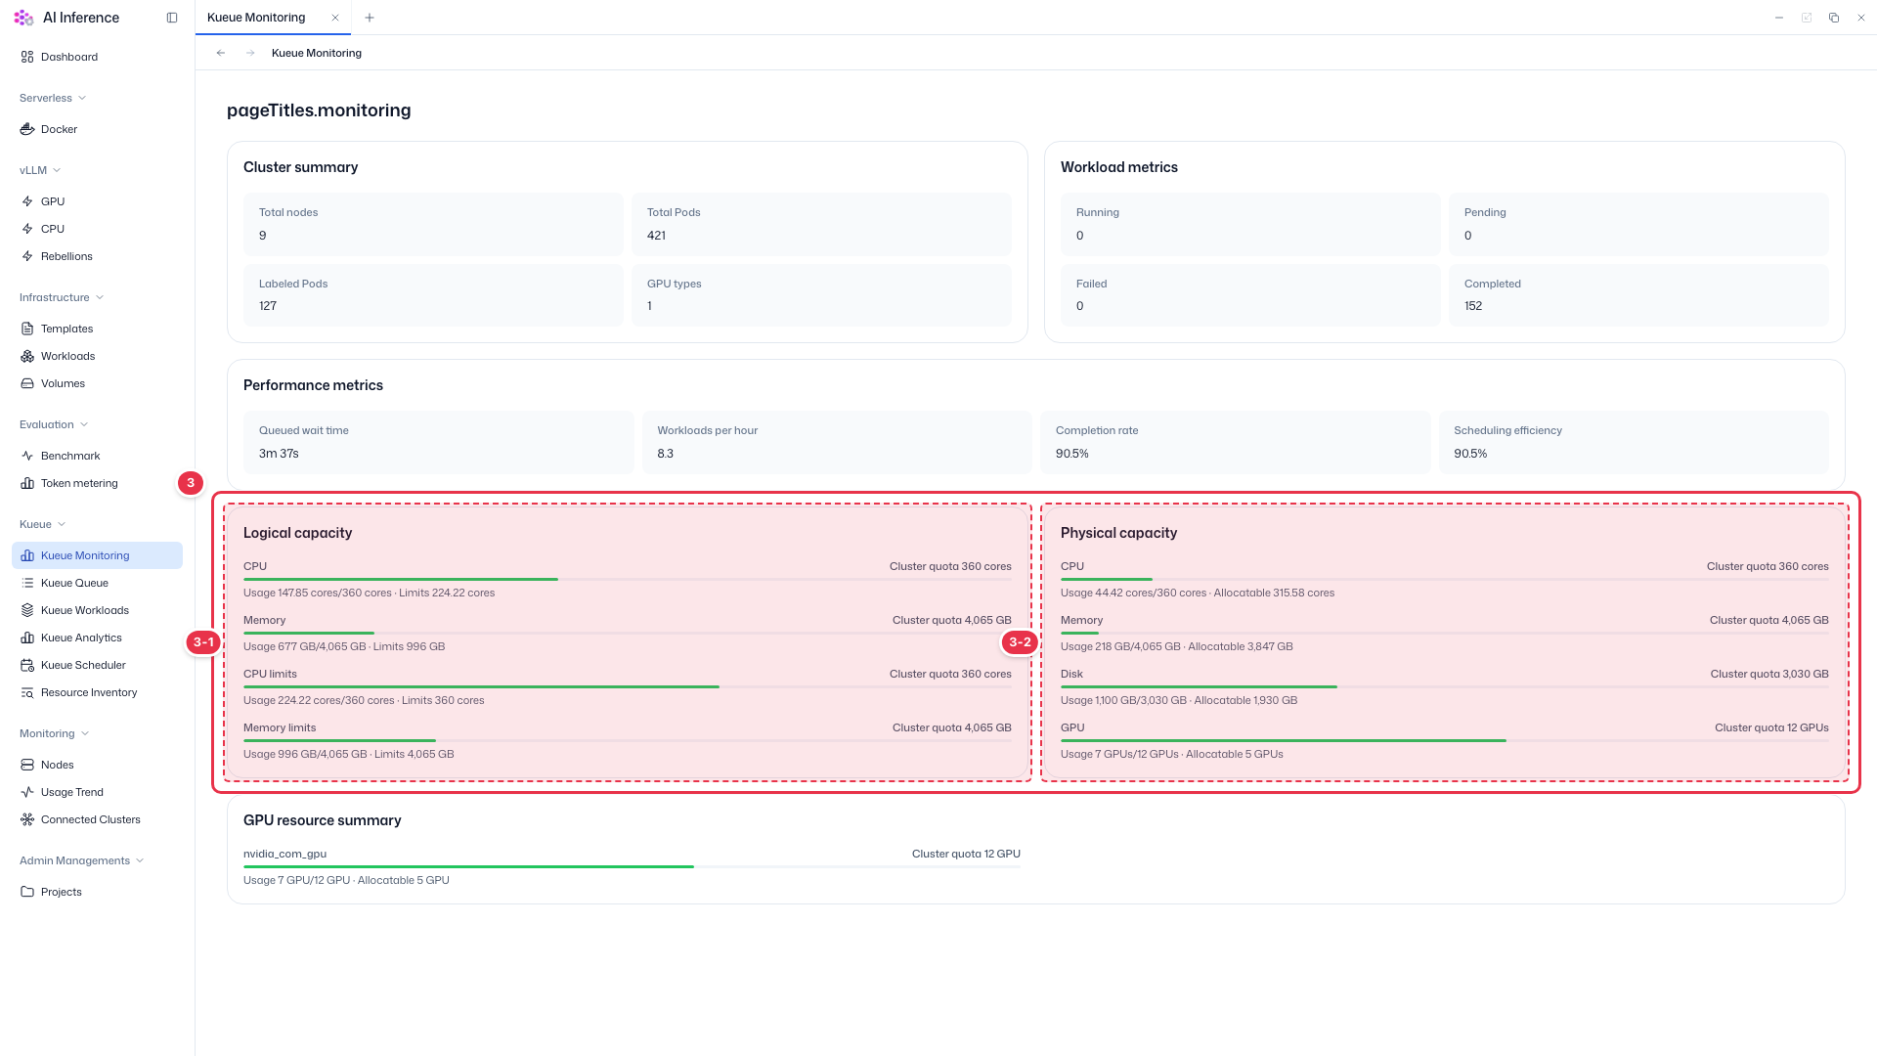Image resolution: width=1877 pixels, height=1056 pixels.
Task: Toggle the sidebar collapse button
Action: pyautogui.click(x=172, y=18)
